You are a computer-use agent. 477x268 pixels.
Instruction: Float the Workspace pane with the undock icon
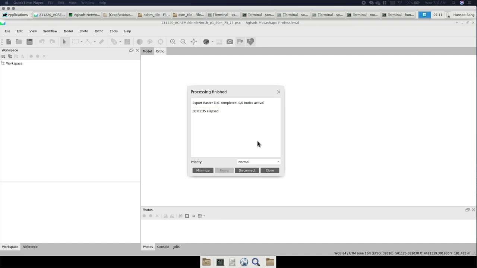tap(131, 50)
